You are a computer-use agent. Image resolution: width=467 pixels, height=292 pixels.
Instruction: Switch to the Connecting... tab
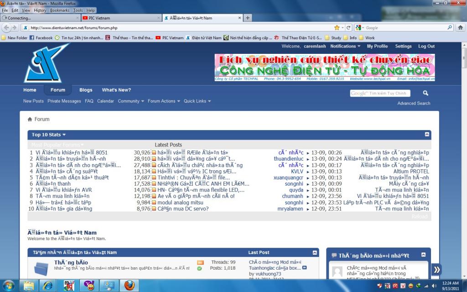40,18
